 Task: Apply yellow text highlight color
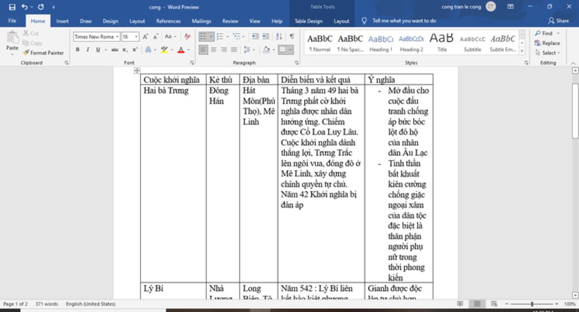[165, 50]
